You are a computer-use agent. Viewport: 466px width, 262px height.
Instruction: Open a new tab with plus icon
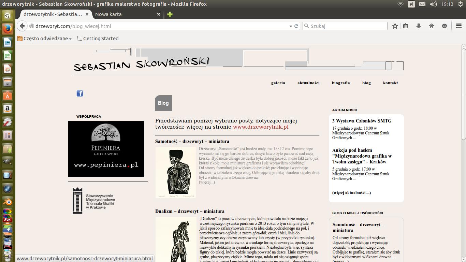click(170, 14)
